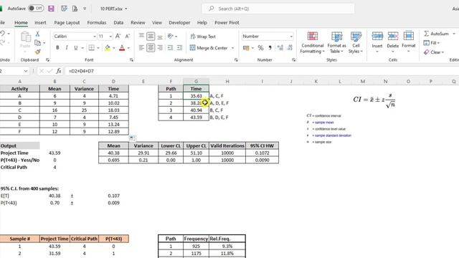The height and width of the screenshot is (258, 459).
Task: Click the Clear button
Action: point(434,52)
